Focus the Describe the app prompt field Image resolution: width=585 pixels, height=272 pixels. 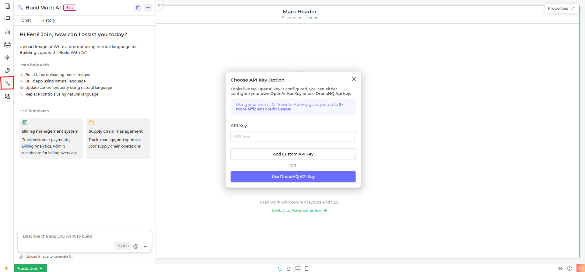[x=84, y=236]
